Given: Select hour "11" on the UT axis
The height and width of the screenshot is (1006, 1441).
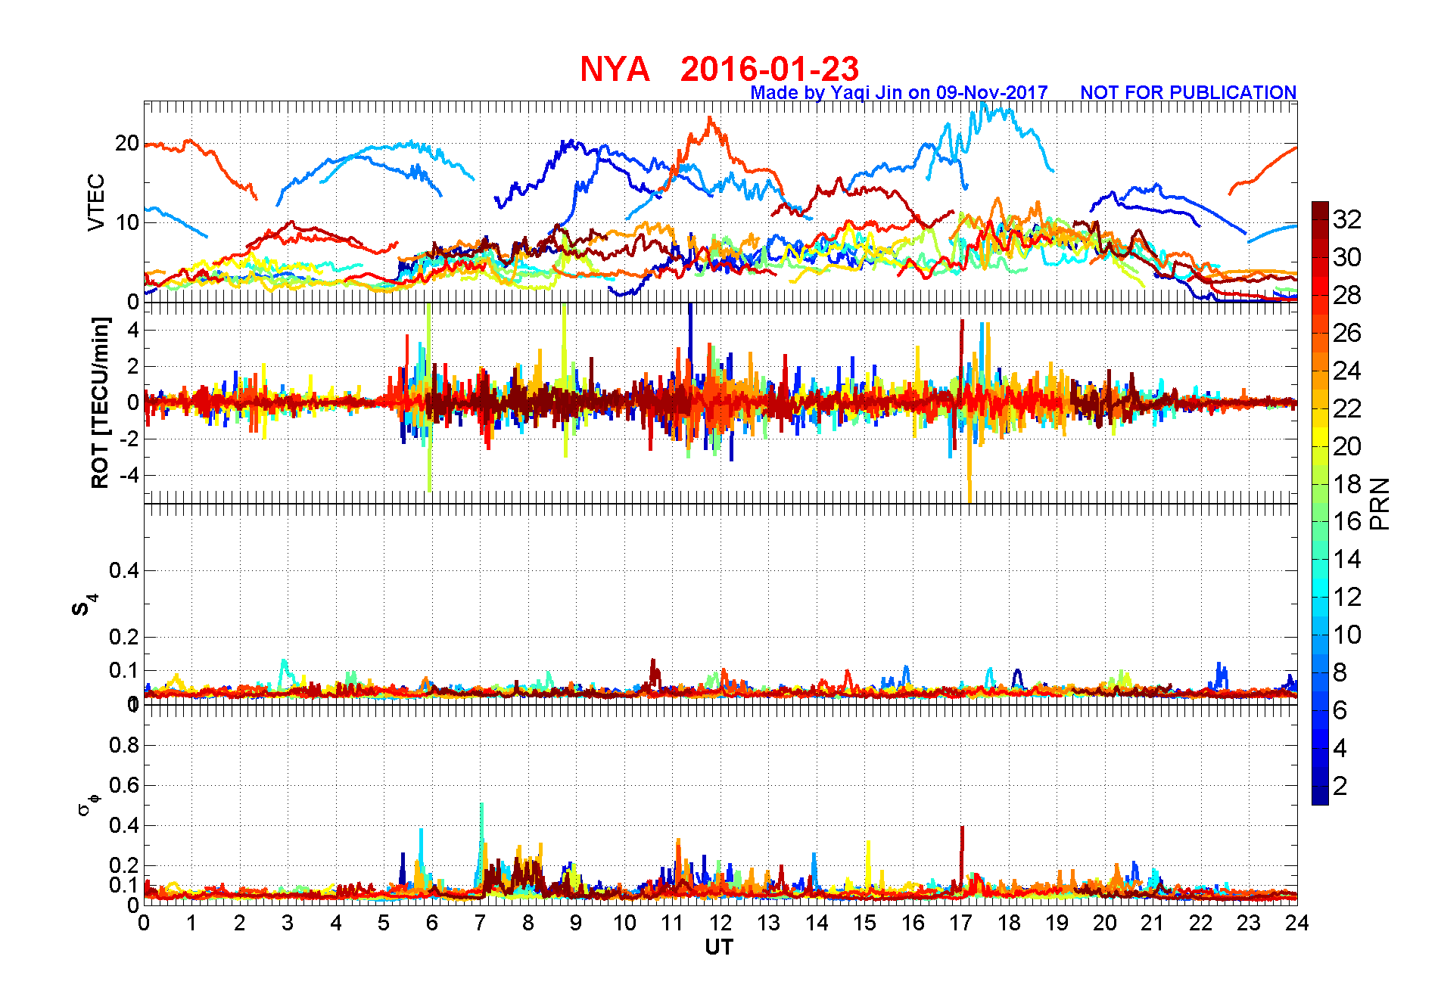Looking at the screenshot, I should tap(672, 923).
